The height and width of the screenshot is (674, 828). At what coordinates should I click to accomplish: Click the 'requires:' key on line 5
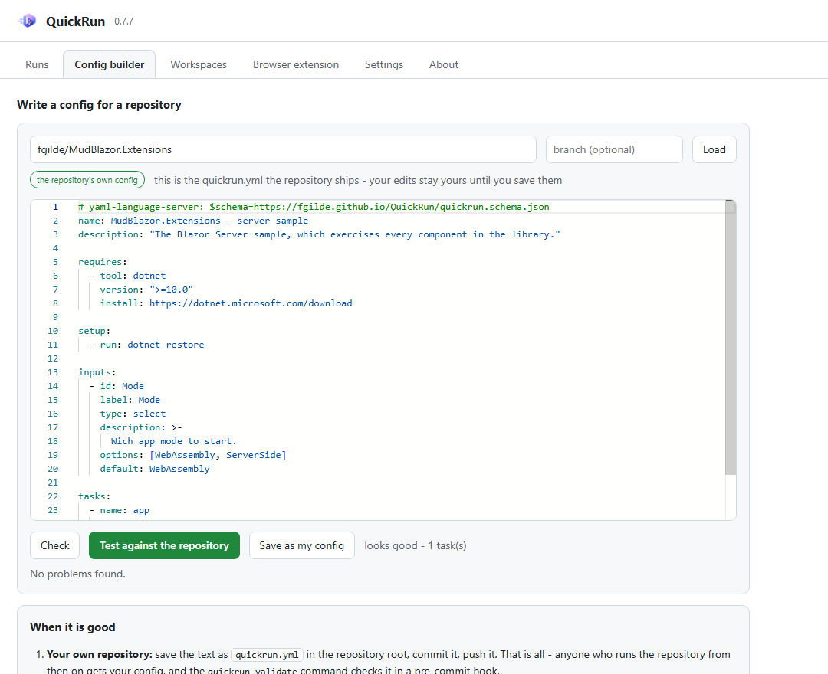103,262
